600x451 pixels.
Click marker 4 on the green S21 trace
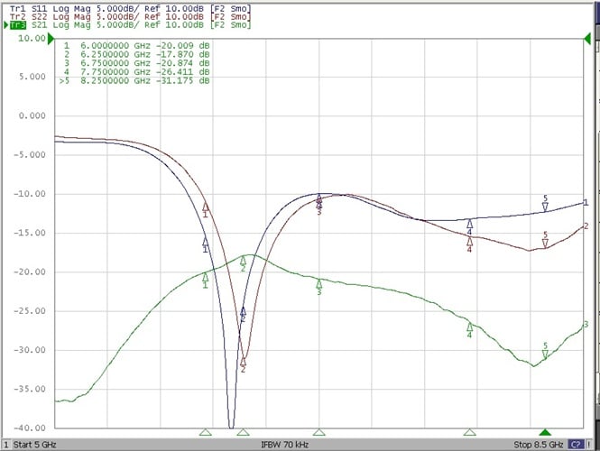pos(469,330)
